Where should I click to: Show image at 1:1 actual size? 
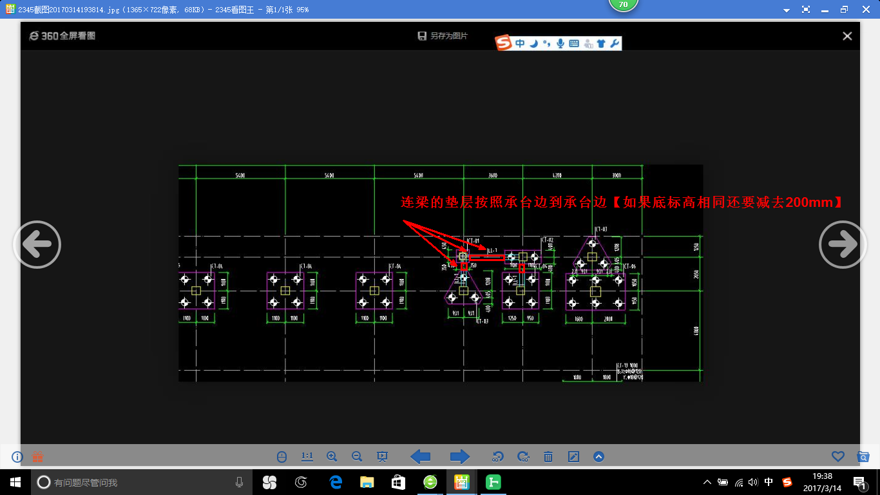pos(307,457)
